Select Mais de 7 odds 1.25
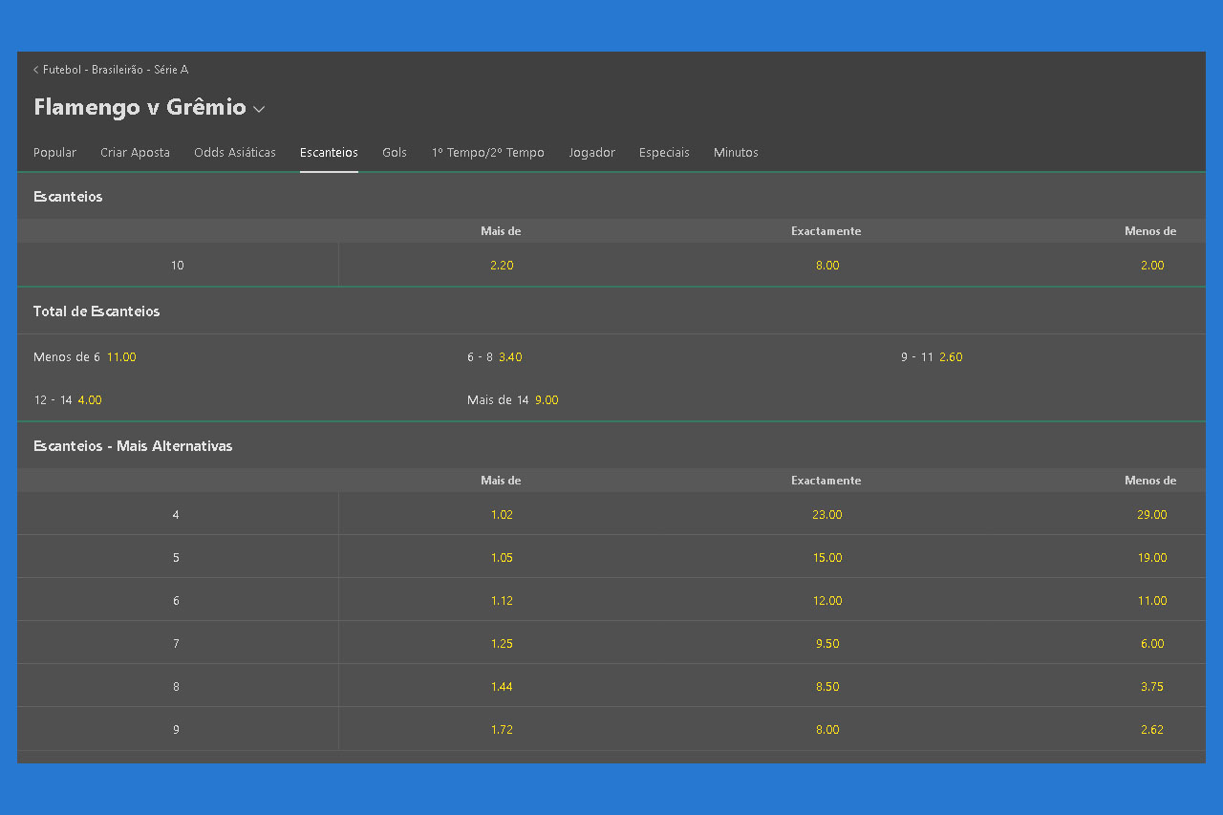The height and width of the screenshot is (815, 1223). [502, 644]
